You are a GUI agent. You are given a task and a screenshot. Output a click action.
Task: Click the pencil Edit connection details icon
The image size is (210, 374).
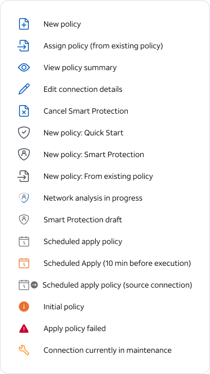pos(24,89)
